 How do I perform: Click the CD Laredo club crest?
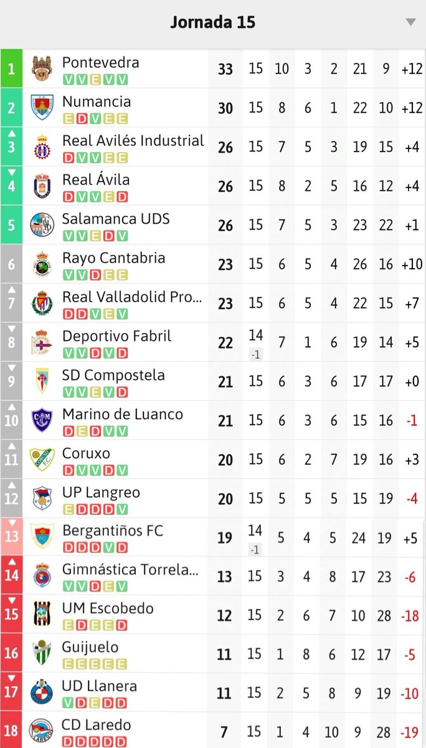[42, 731]
